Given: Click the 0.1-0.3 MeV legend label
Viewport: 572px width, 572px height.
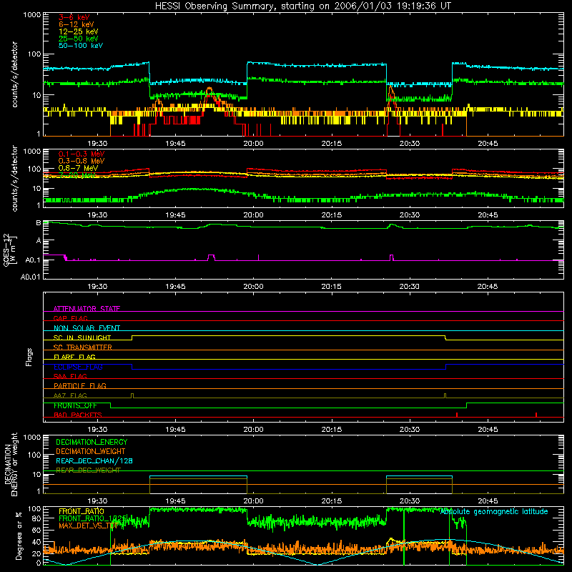Looking at the screenshot, I should click(x=82, y=154).
